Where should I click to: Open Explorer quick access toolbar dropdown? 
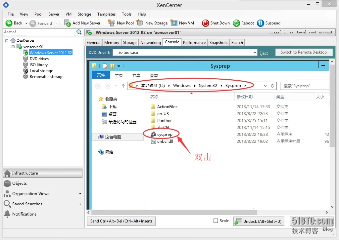click(119, 66)
